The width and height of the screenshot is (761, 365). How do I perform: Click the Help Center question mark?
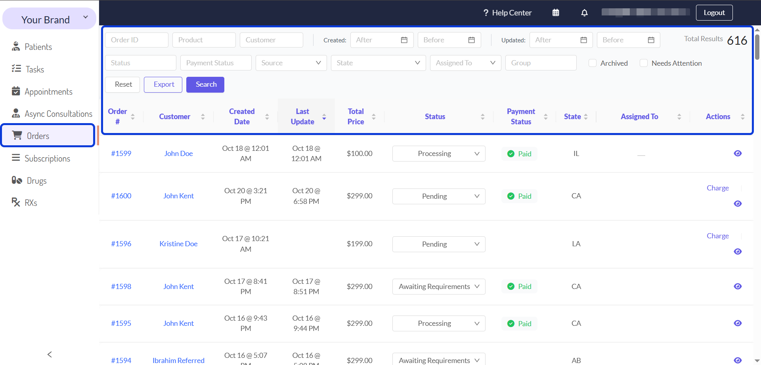tap(486, 13)
